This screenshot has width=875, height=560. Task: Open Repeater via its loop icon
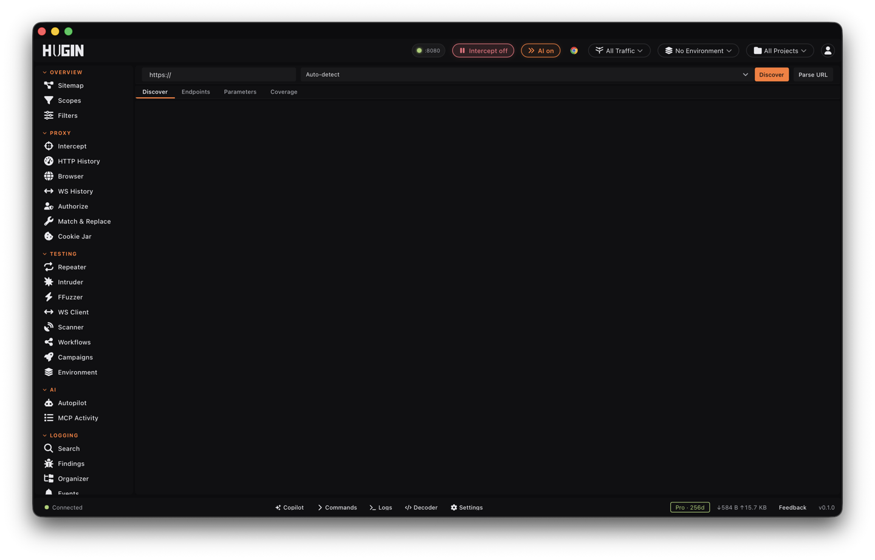pyautogui.click(x=49, y=267)
